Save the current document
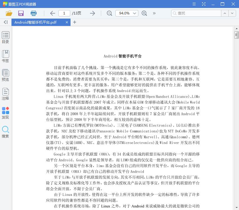Image resolution: width=239 pixels, height=210 pixels. (x=21, y=13)
